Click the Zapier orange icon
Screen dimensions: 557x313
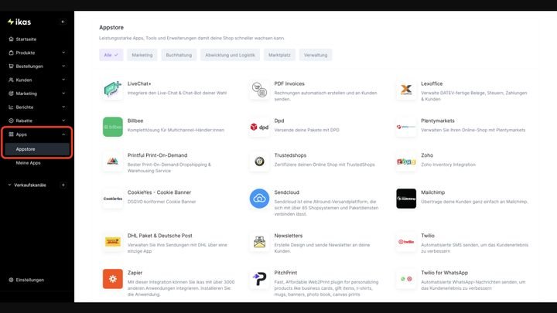[113, 277]
